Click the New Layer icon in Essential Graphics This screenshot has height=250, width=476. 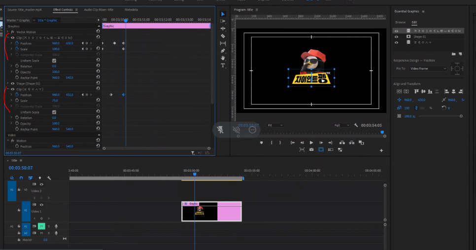460,54
